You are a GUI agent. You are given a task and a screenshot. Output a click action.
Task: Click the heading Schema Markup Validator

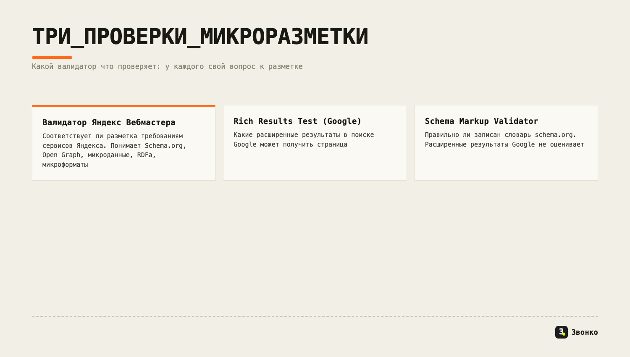coord(481,121)
